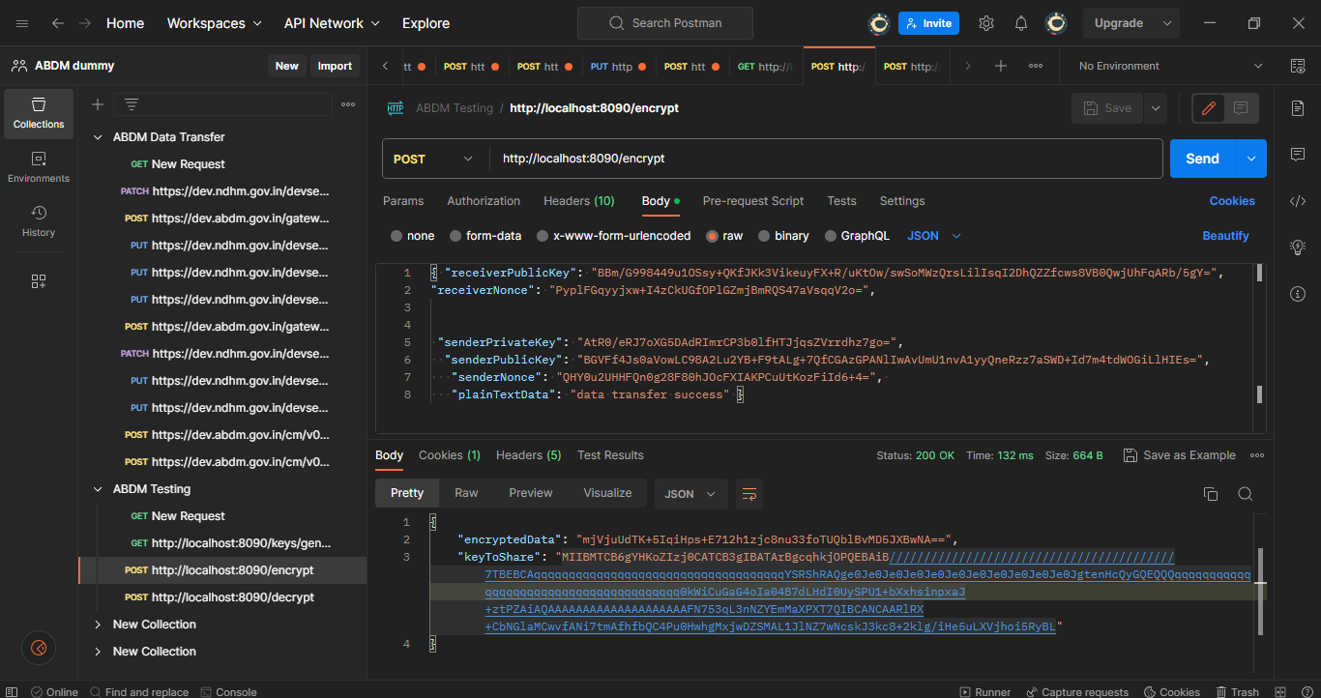This screenshot has width=1321, height=698.
Task: Open Save options dropdown arrow
Action: (1156, 108)
